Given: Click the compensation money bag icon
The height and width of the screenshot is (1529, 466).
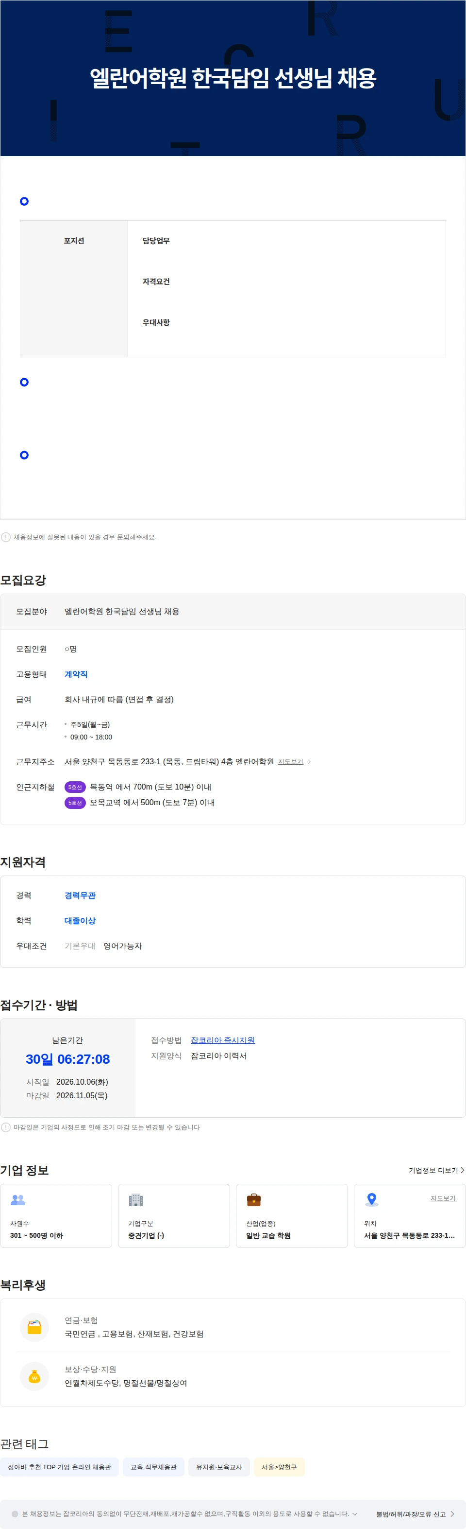Looking at the screenshot, I should coord(34,1376).
